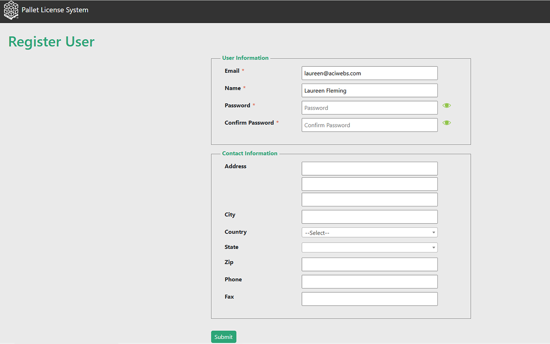
Task: Toggle password visibility with the eye icon
Action: pyautogui.click(x=447, y=105)
